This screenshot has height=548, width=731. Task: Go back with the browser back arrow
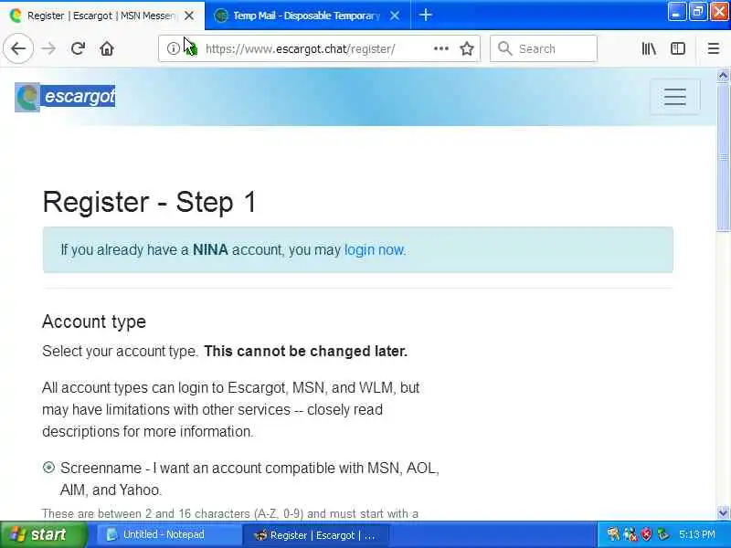pos(18,48)
